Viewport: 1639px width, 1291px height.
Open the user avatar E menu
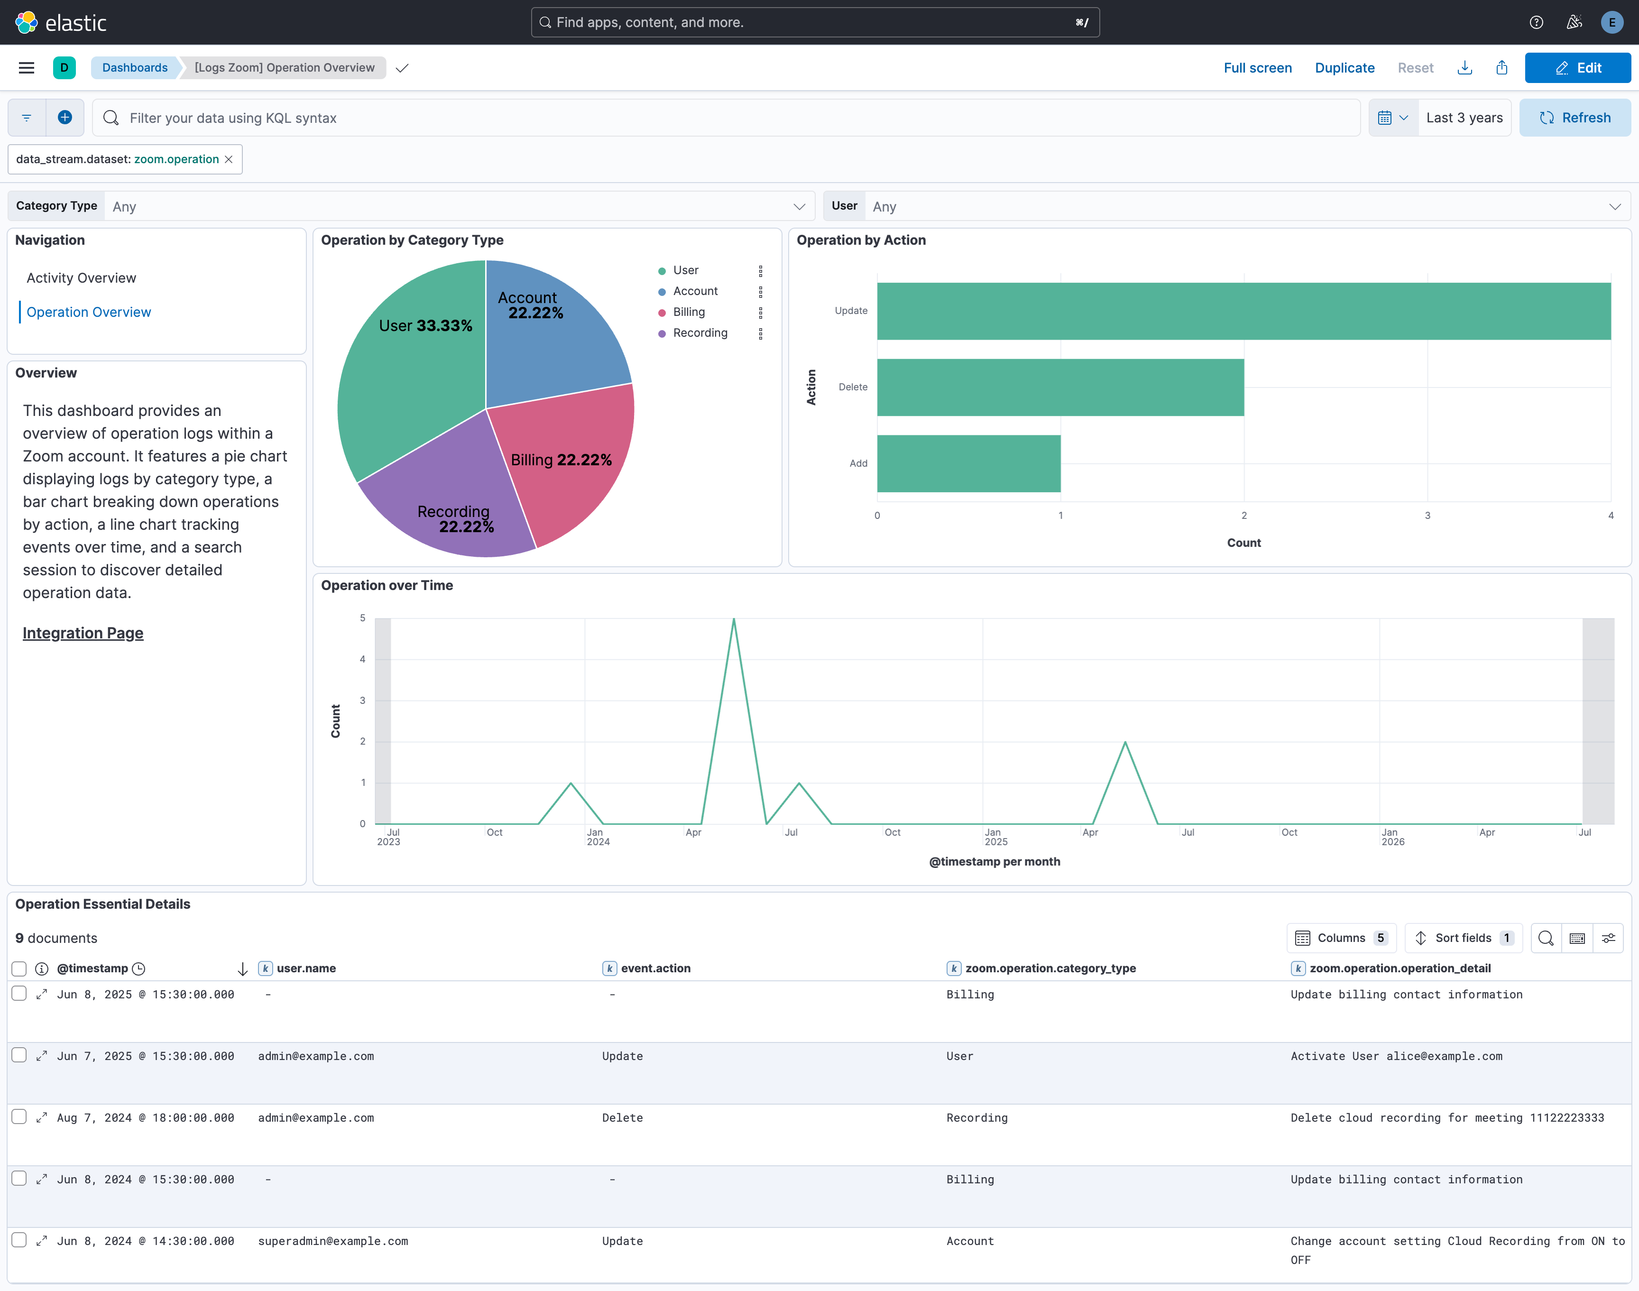pyautogui.click(x=1612, y=23)
